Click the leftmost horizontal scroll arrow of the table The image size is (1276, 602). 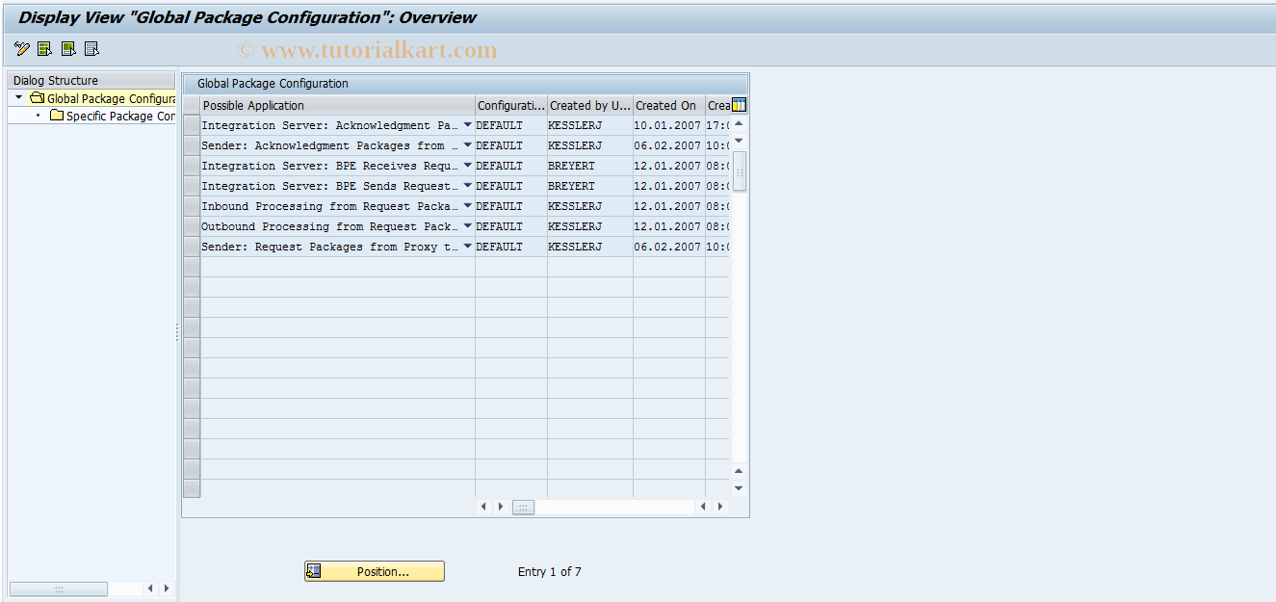click(x=484, y=507)
